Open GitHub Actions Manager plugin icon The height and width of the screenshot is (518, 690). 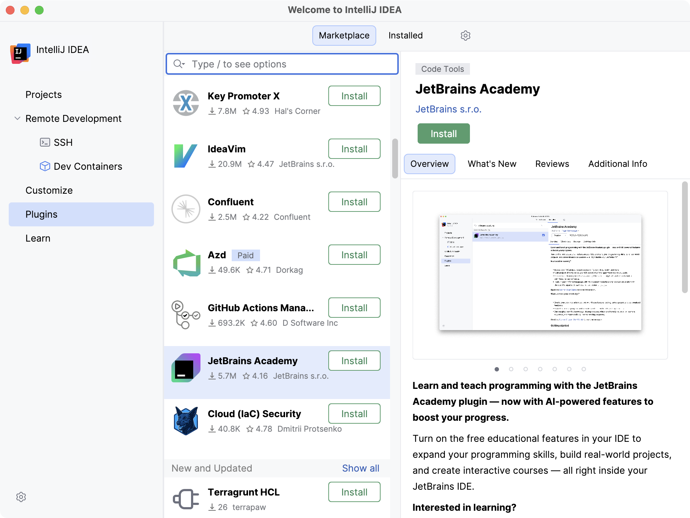[x=186, y=315]
